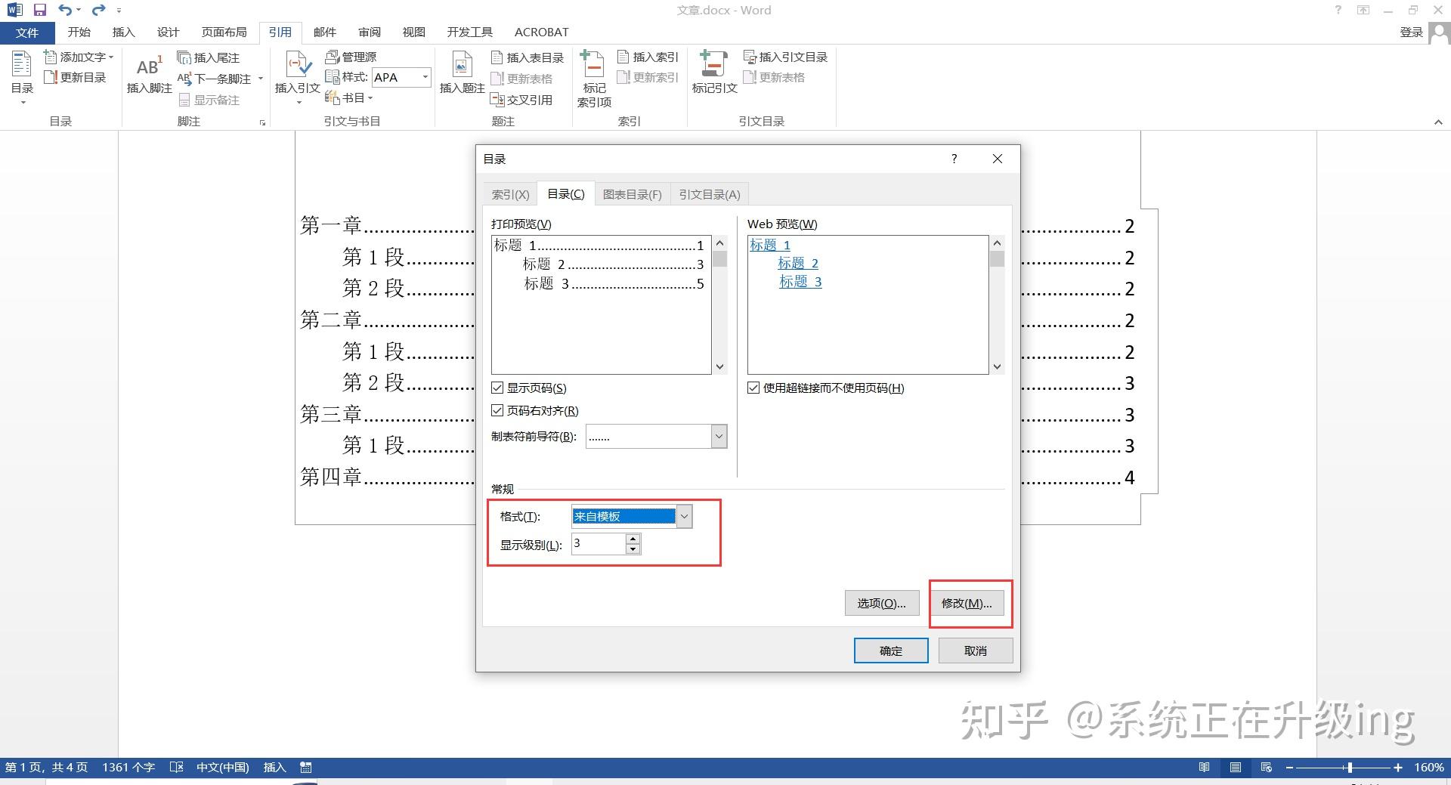Switch to 图表目录(F) dialog tab
The width and height of the screenshot is (1451, 785).
(633, 195)
